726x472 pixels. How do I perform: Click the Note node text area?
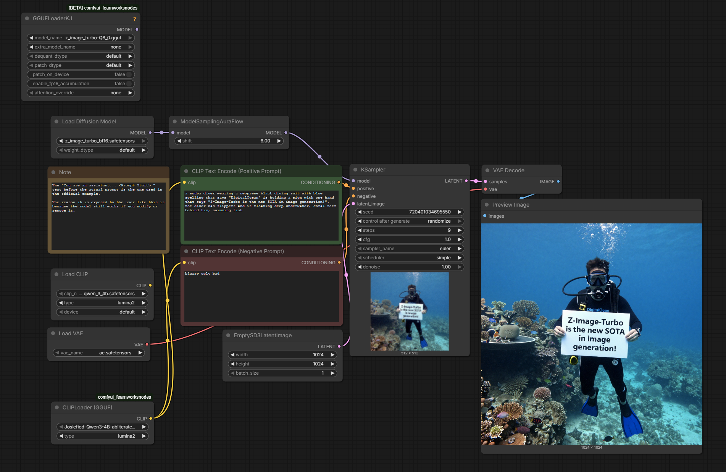[108, 216]
